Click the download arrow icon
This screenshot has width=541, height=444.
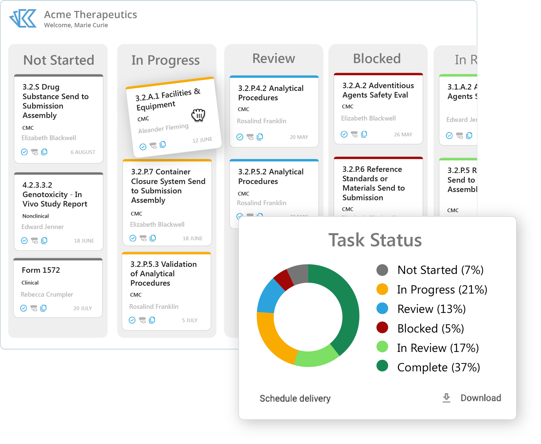coord(447,398)
